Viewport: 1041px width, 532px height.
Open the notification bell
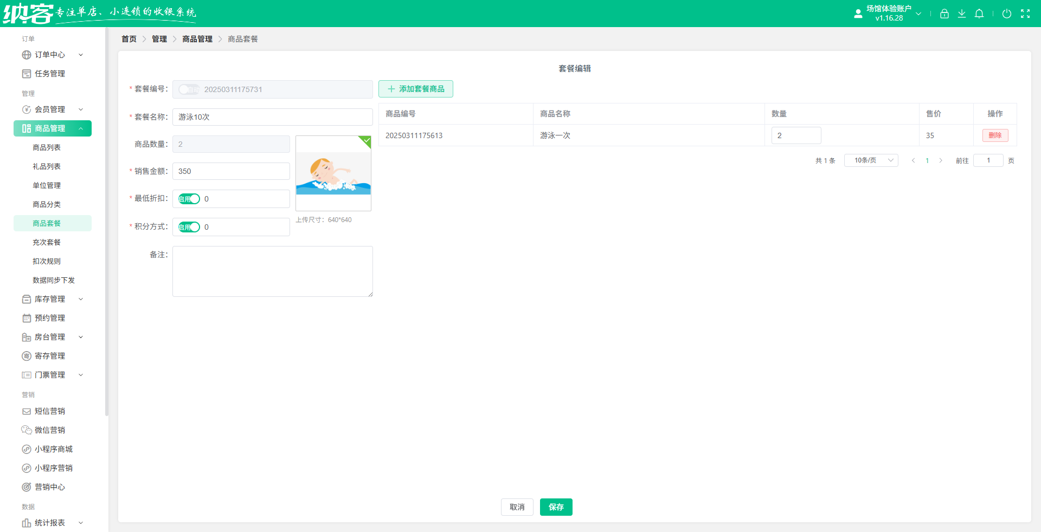(979, 14)
